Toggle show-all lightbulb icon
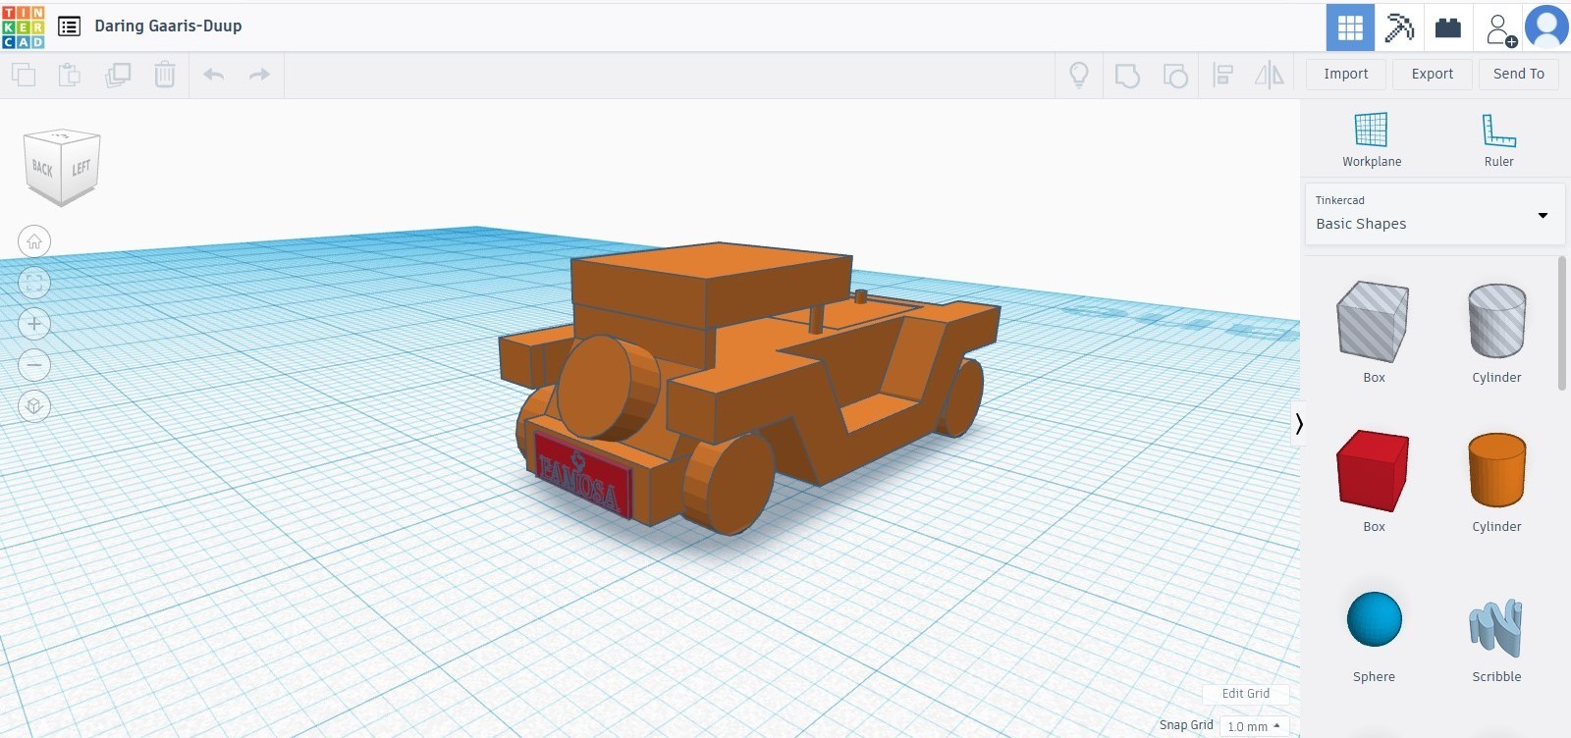Screen dimensions: 1571x738 (x=1079, y=75)
